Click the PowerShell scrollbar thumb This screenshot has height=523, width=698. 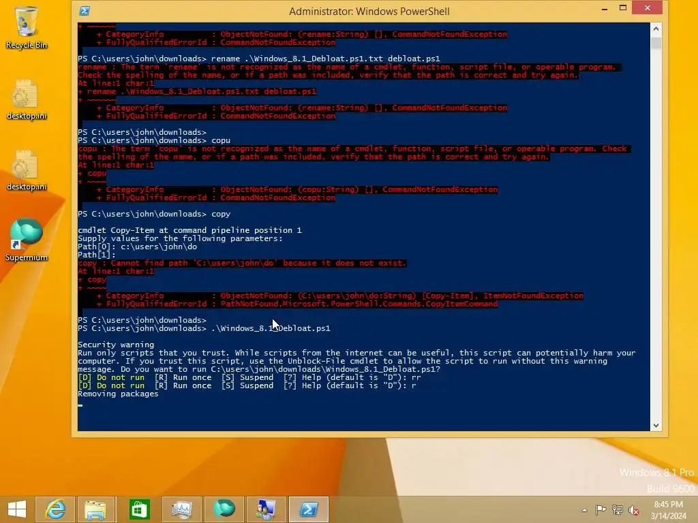(x=656, y=43)
